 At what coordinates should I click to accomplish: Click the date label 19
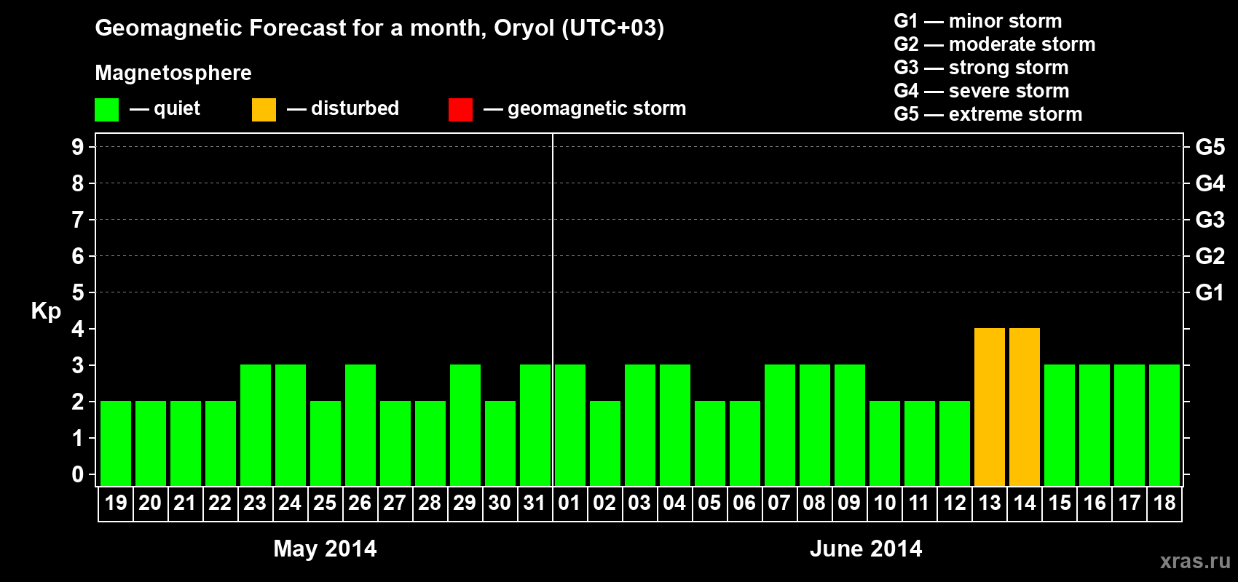[116, 503]
